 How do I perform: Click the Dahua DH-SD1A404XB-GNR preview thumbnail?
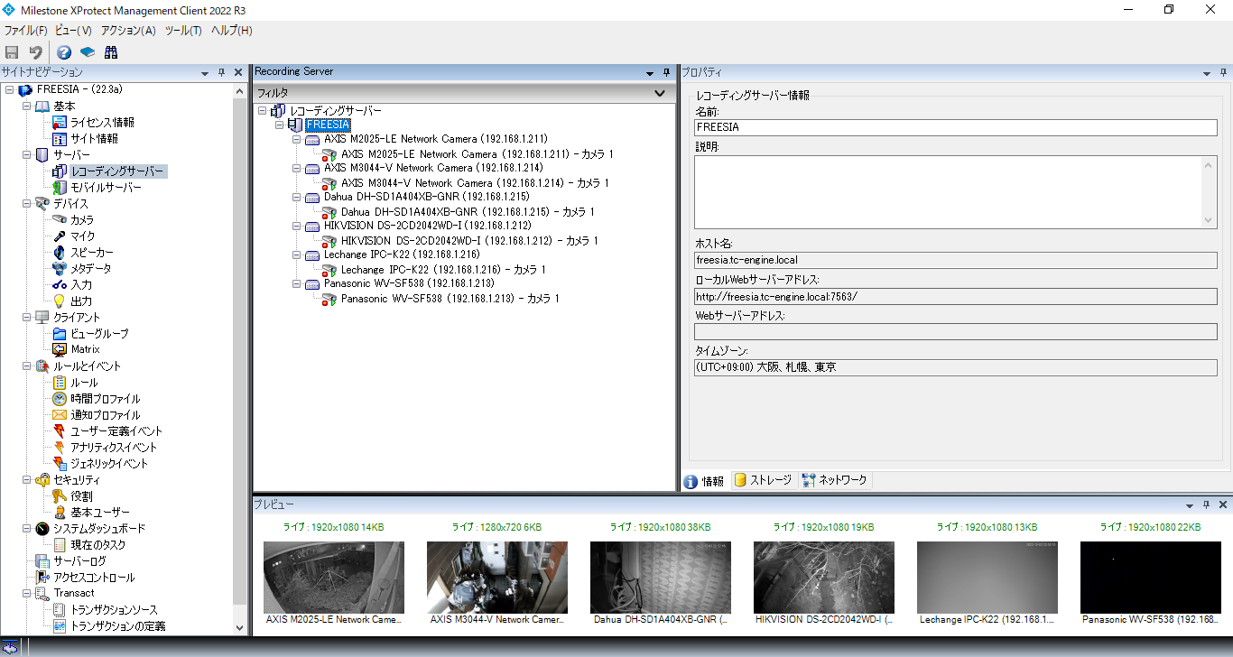[x=661, y=578]
